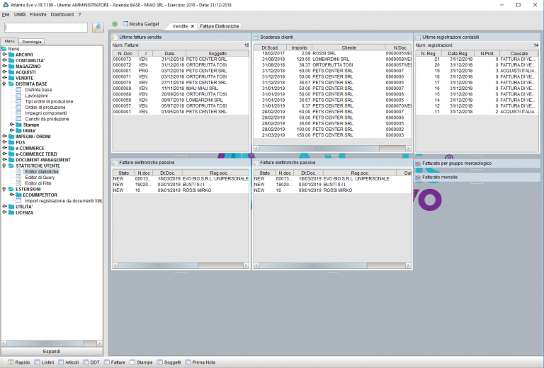Screen dimensions: 544x368
Task: Switch to the Fatture Elettroniche tab
Action: click(220, 26)
